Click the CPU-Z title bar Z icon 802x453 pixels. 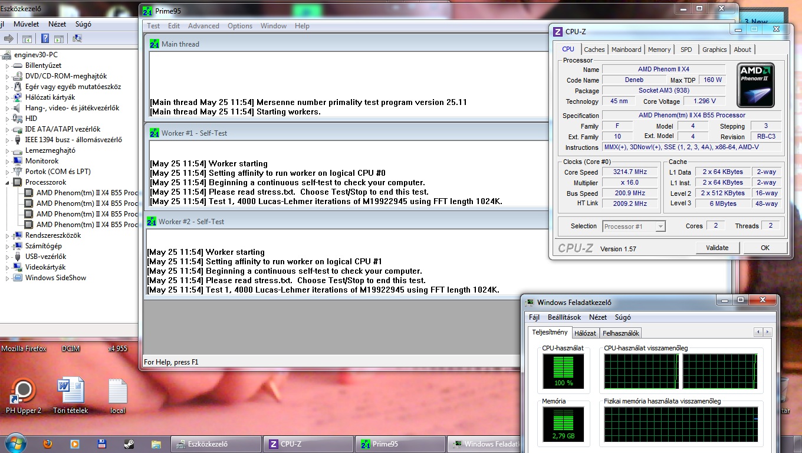[x=558, y=31]
